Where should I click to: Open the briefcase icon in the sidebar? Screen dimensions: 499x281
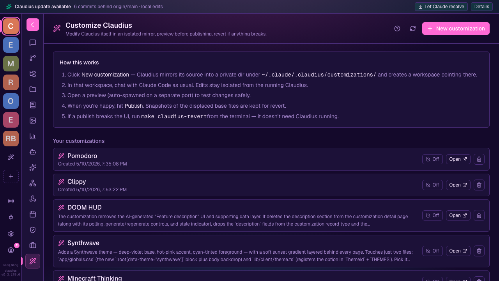[33, 245]
